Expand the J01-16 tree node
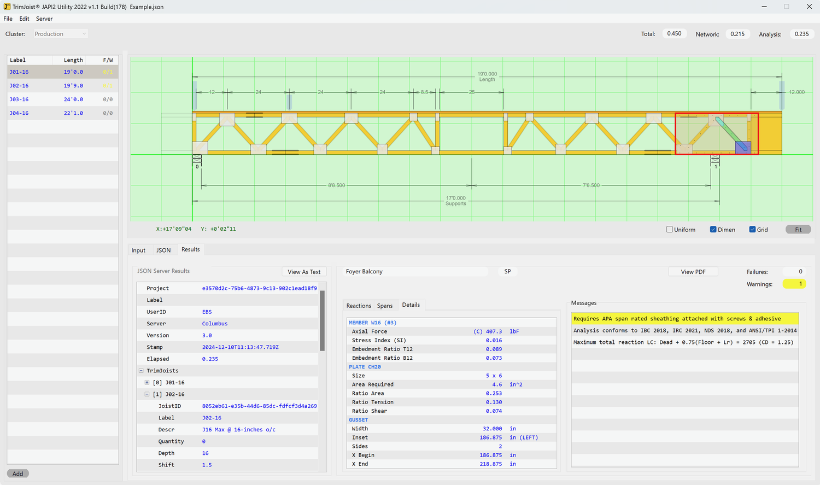The width and height of the screenshot is (820, 485). point(147,382)
